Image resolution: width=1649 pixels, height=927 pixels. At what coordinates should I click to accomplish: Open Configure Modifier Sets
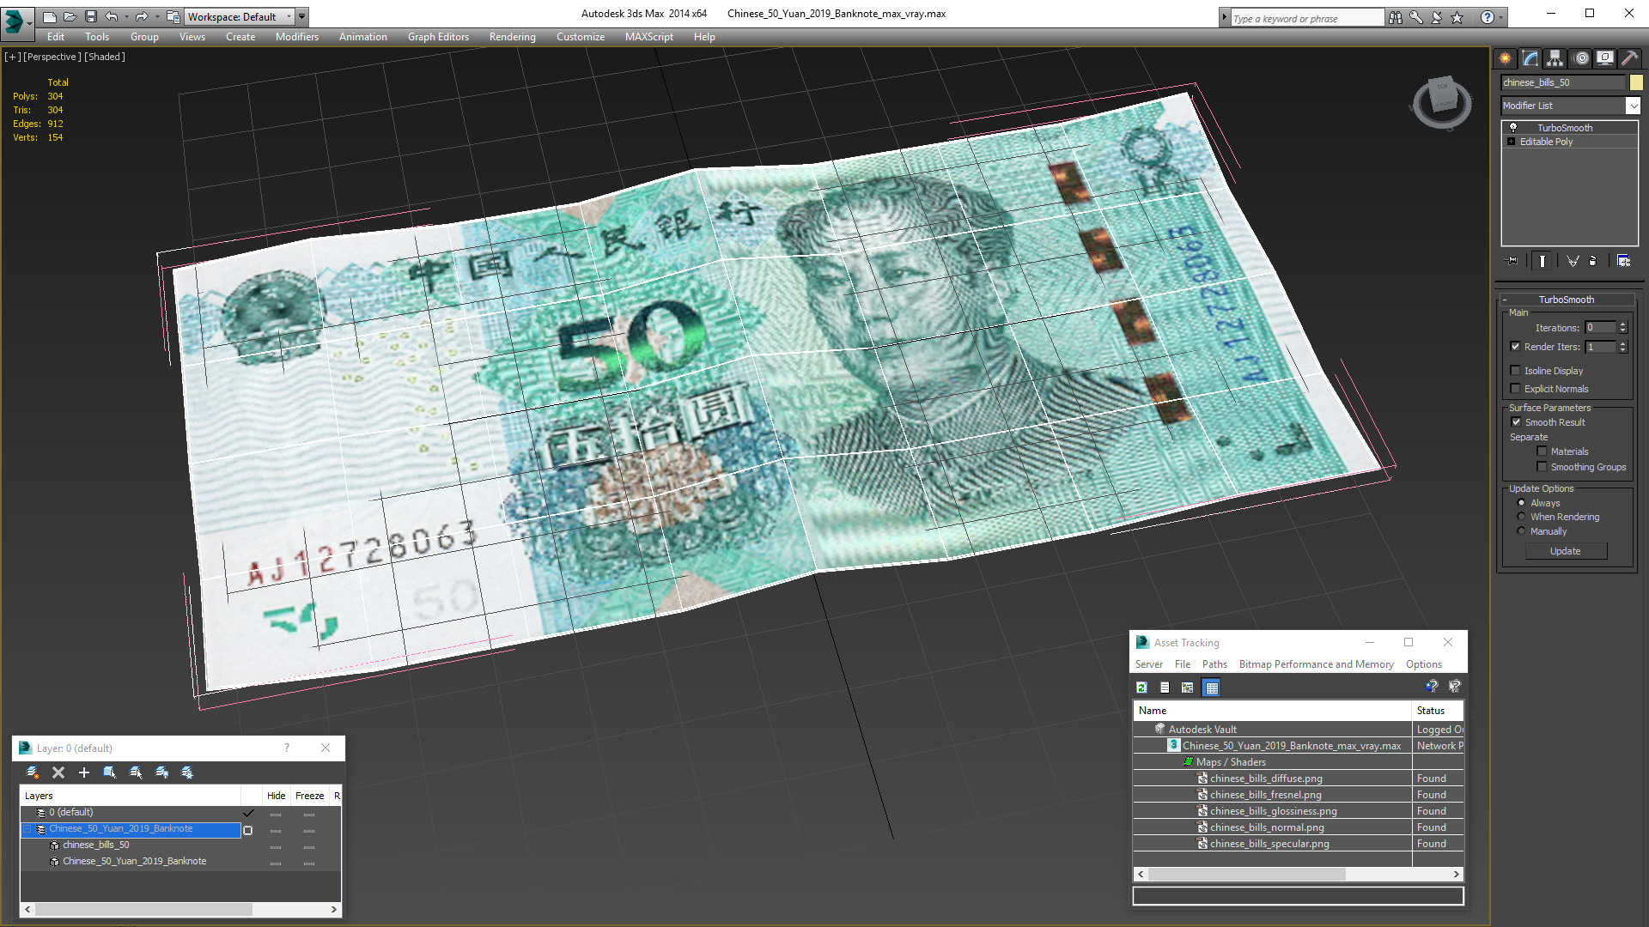tap(1623, 261)
